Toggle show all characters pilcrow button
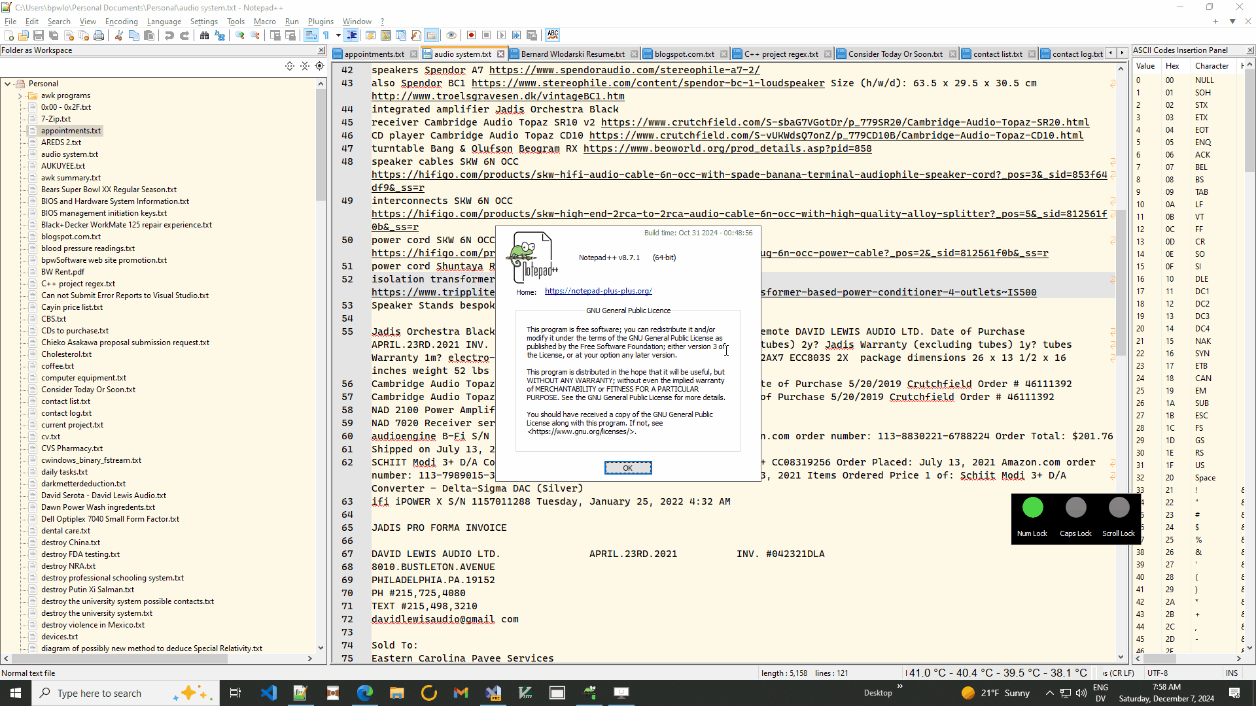The image size is (1256, 706). [x=326, y=35]
